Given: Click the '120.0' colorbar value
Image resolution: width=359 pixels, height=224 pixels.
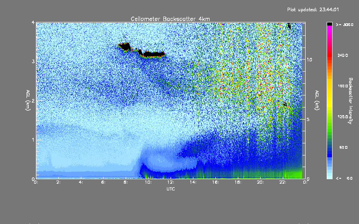Looking at the screenshot, I should click(x=343, y=116).
